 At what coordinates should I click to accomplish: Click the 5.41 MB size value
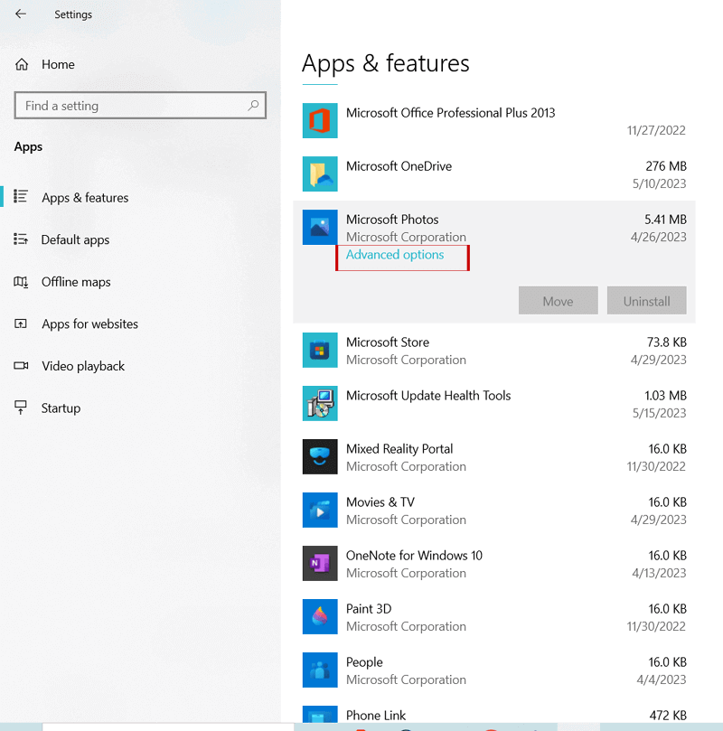[665, 220]
